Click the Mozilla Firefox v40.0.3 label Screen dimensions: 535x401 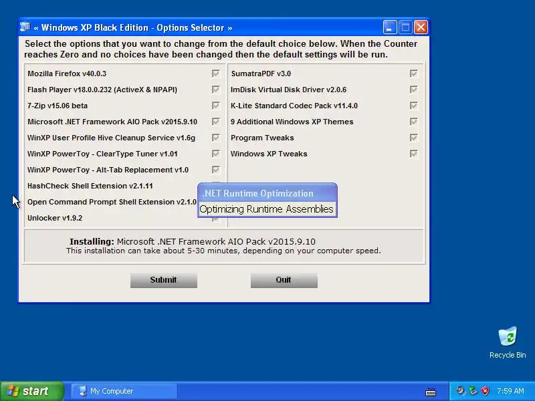(x=67, y=74)
